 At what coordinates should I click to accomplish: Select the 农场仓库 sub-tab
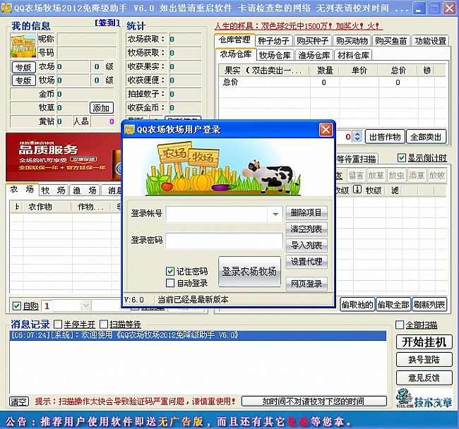[236, 54]
